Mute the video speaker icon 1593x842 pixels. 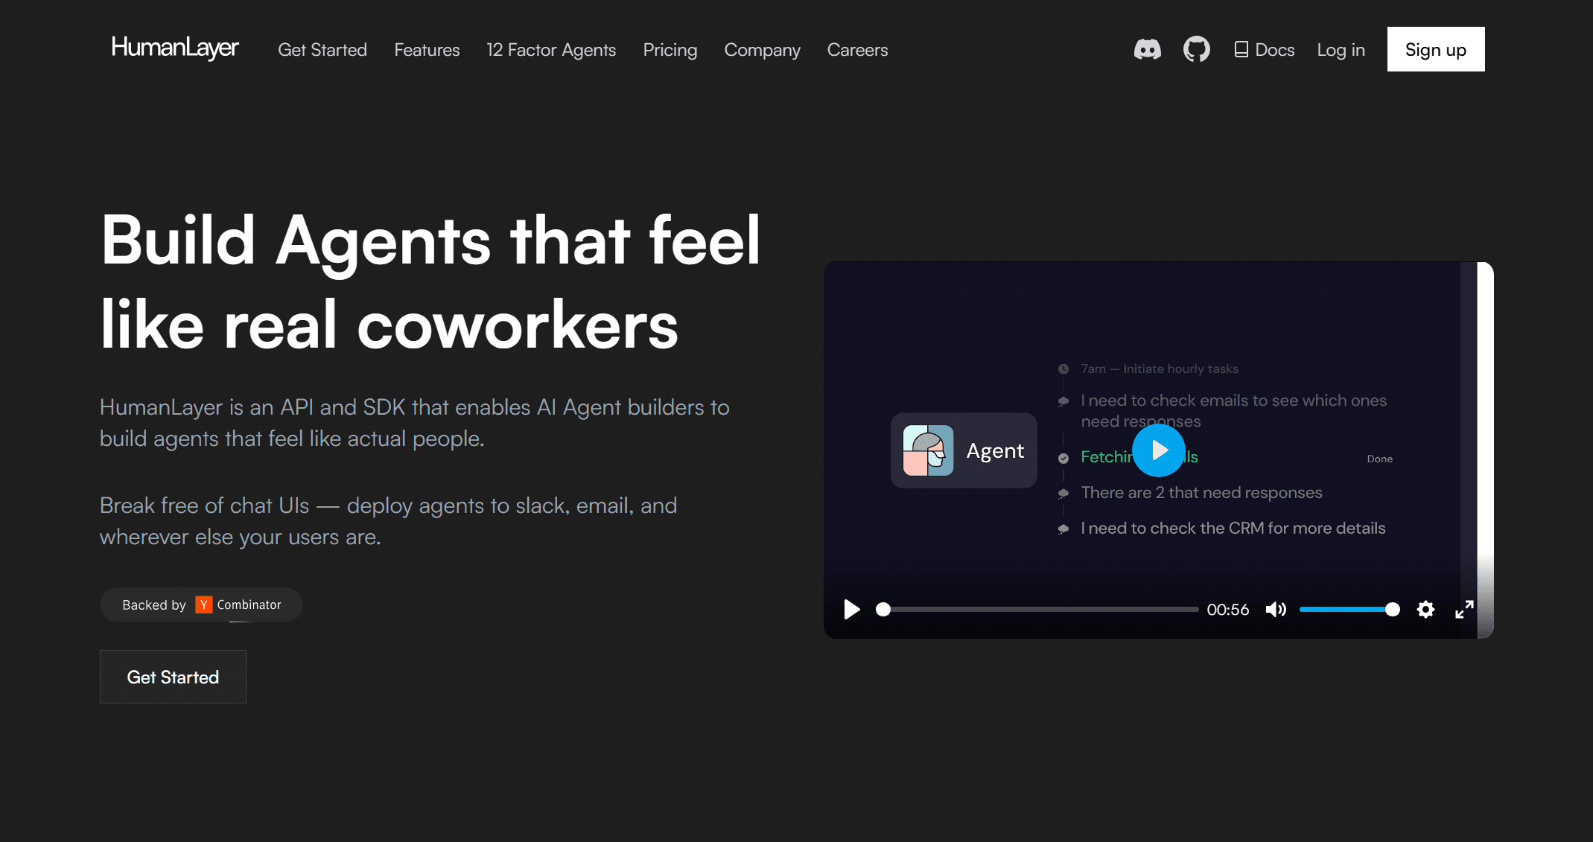(x=1275, y=610)
